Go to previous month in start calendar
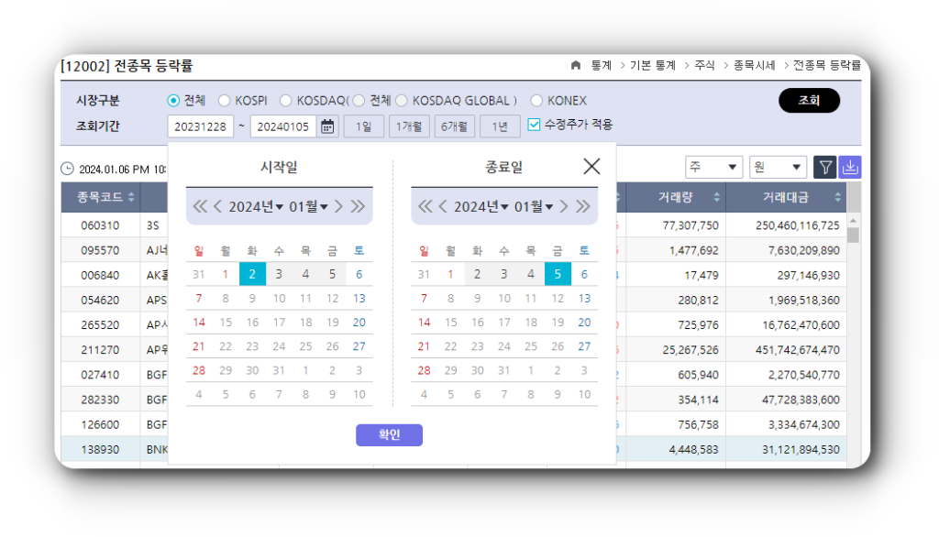Screen dimensions: 939x537 pos(217,206)
